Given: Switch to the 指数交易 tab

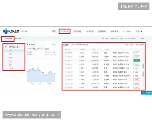Looking at the screenshot, I should tap(18, 39).
